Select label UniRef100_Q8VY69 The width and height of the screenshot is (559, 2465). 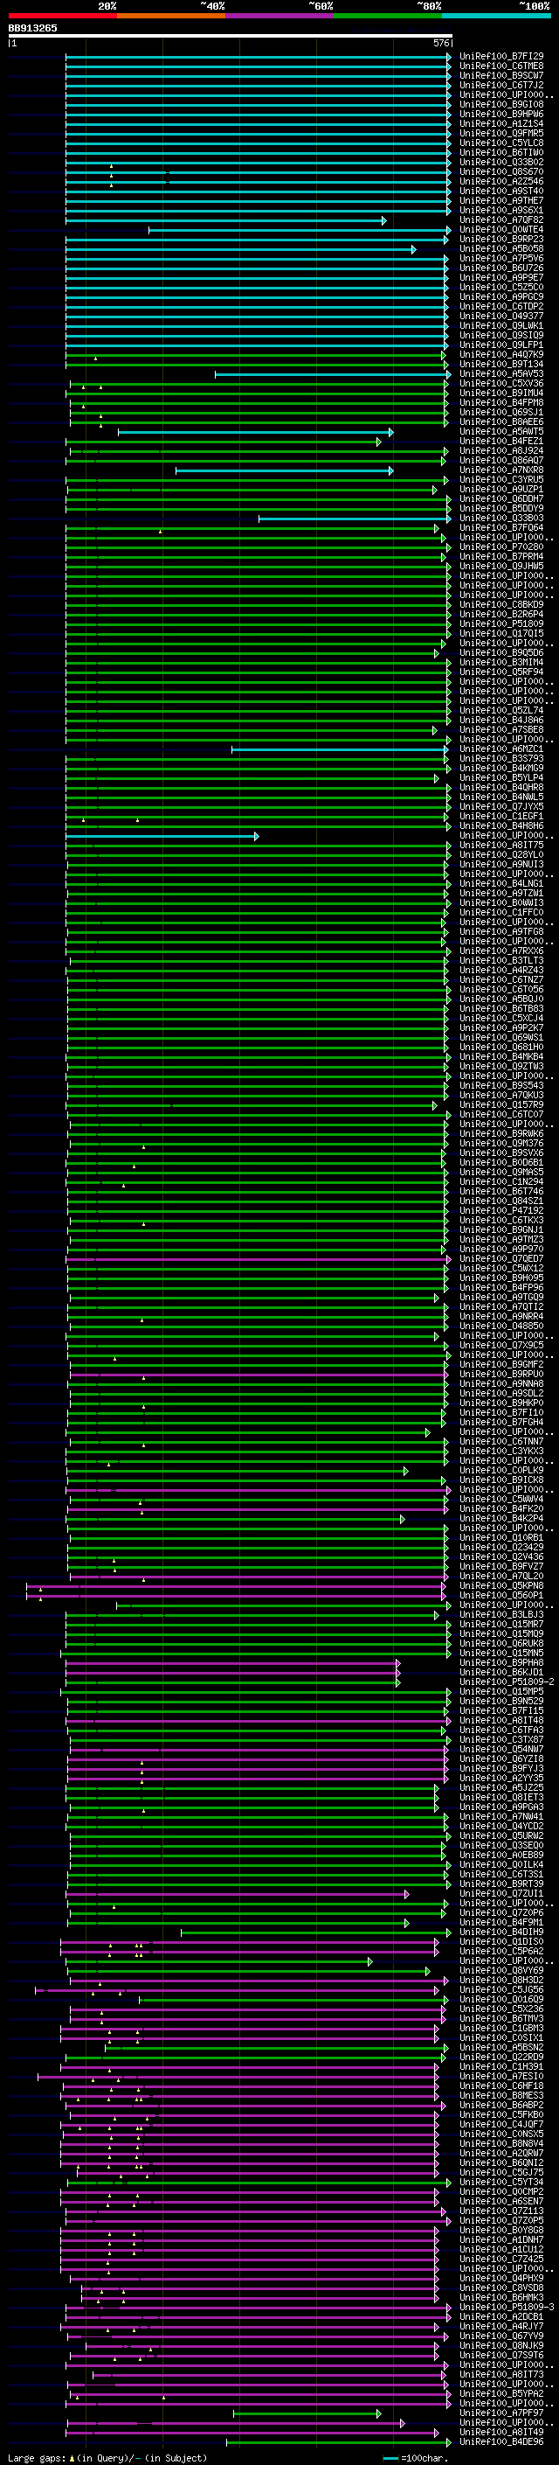[501, 1970]
